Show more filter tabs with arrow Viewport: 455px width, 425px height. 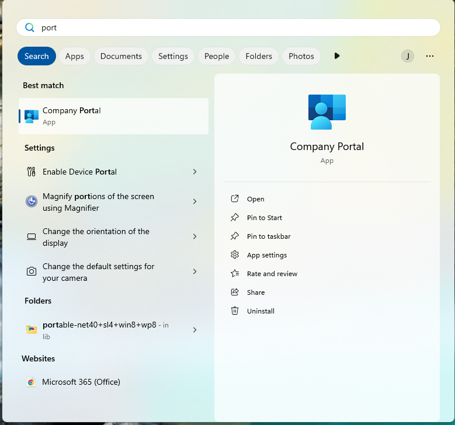[x=336, y=55]
